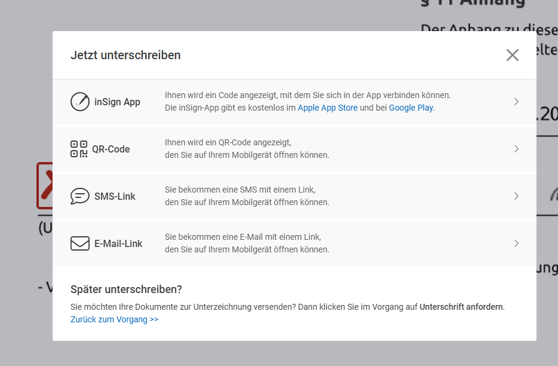558x366 pixels.
Task: Follow the Zurück zum Vorgang link
Action: 114,319
